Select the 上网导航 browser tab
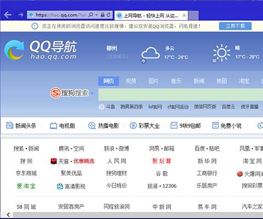Image resolution: width=263 pixels, height=219 pixels. [151, 16]
